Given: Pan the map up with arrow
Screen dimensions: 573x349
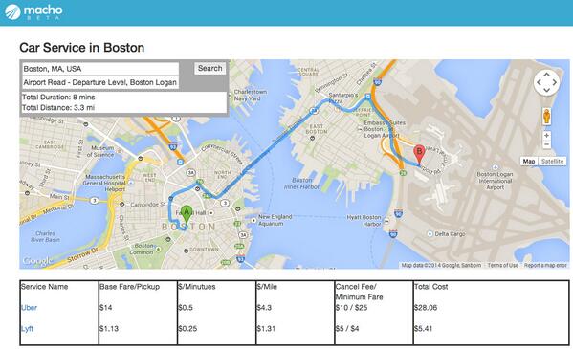Looking at the screenshot, I should click(x=546, y=75).
